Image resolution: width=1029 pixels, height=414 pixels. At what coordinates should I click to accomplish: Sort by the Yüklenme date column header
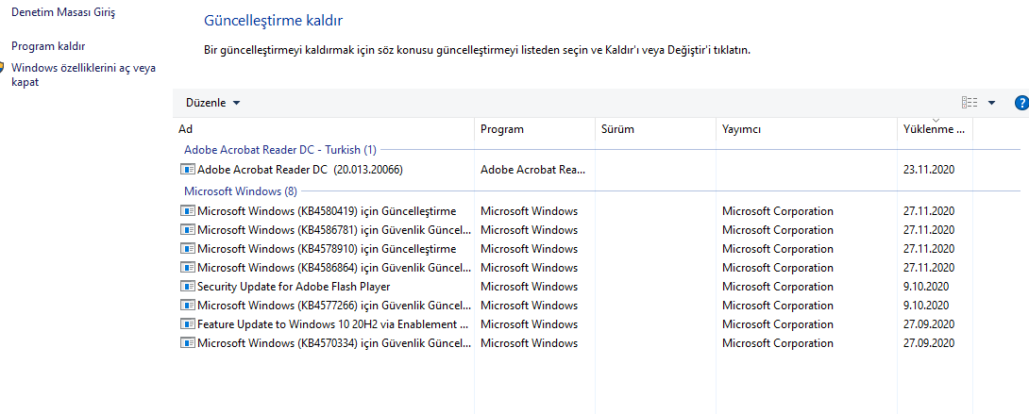tap(933, 129)
